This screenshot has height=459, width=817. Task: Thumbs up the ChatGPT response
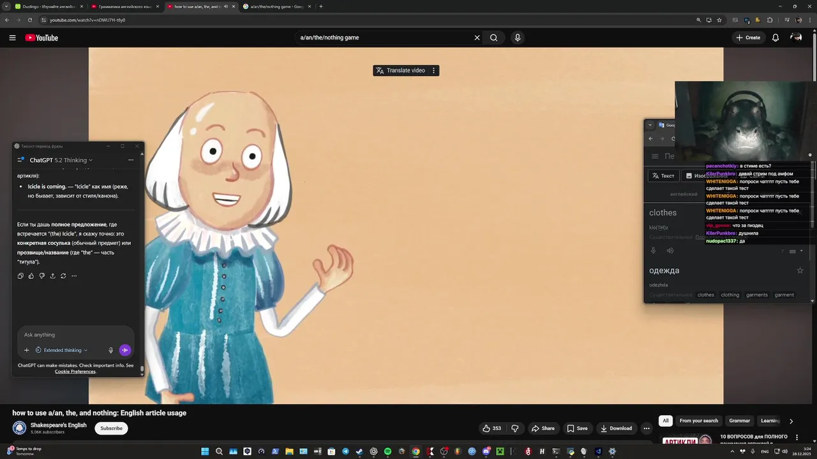[x=31, y=276]
